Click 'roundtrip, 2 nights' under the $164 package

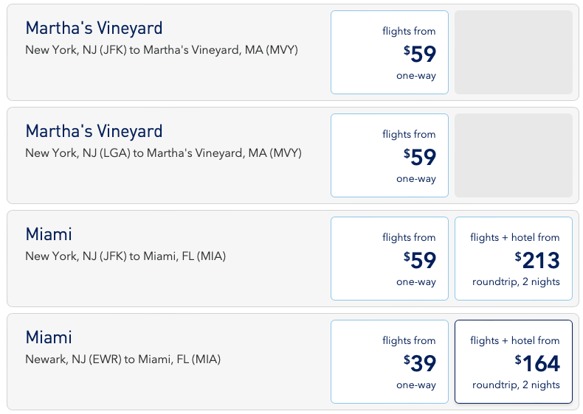coord(516,385)
